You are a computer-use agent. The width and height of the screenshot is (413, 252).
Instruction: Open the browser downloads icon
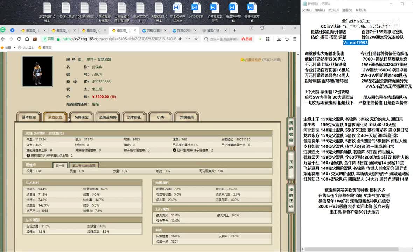(x=279, y=39)
